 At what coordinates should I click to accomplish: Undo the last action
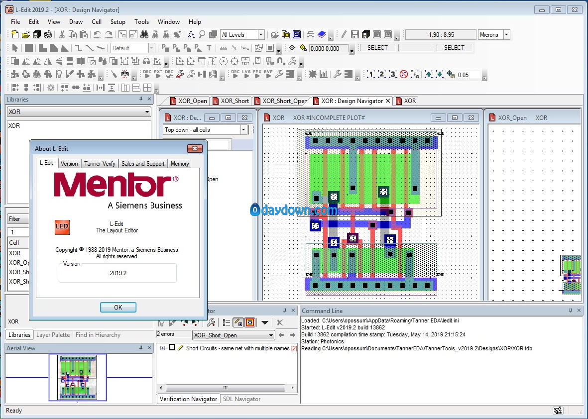click(98, 35)
